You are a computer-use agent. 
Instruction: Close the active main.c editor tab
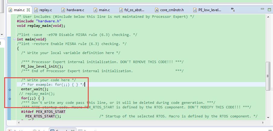tap(28, 10)
